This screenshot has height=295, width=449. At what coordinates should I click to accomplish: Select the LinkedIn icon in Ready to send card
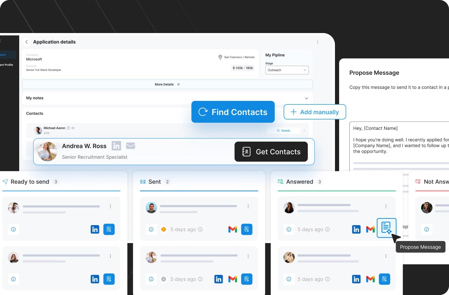(95, 229)
